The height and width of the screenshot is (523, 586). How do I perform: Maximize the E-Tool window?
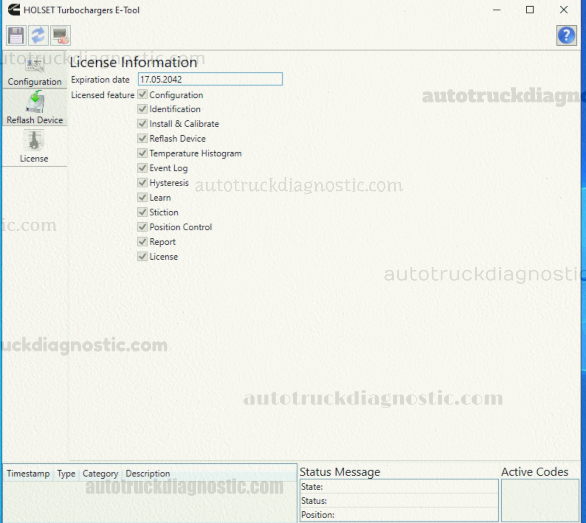(530, 10)
